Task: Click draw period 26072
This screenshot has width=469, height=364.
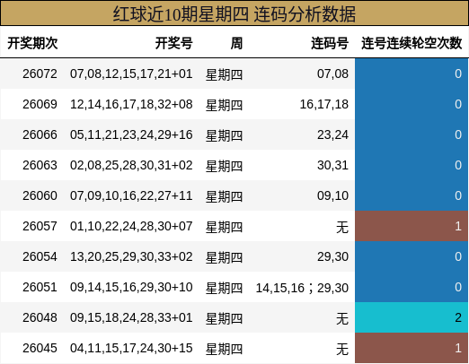Action: pos(40,74)
